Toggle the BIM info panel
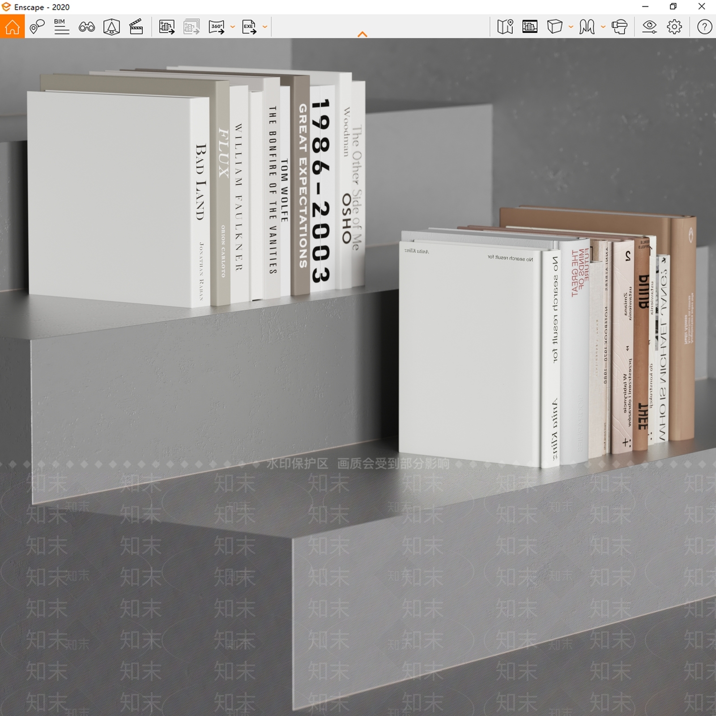This screenshot has height=716, width=716. pos(61,27)
